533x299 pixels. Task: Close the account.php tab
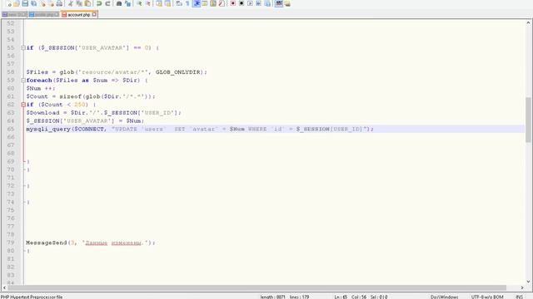(x=94, y=14)
